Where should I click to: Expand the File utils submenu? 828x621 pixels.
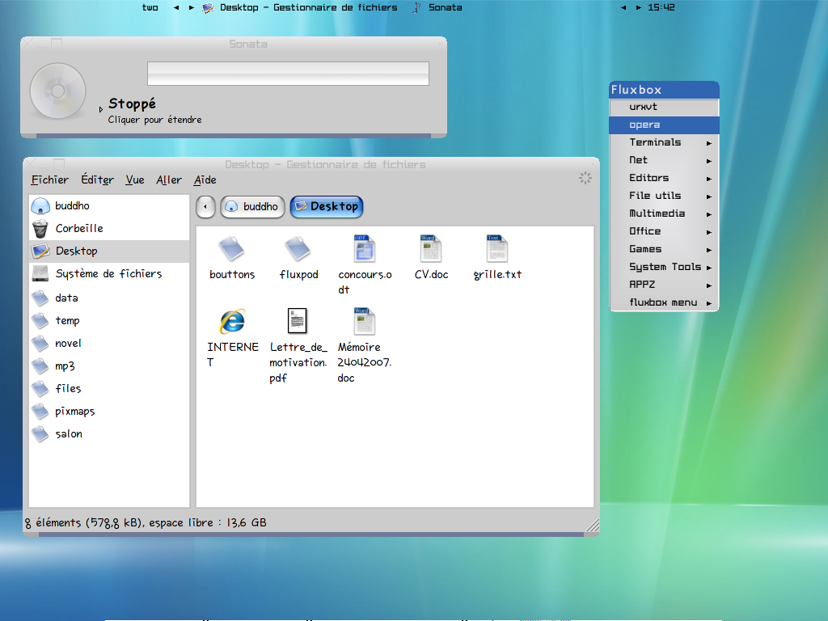pos(709,196)
